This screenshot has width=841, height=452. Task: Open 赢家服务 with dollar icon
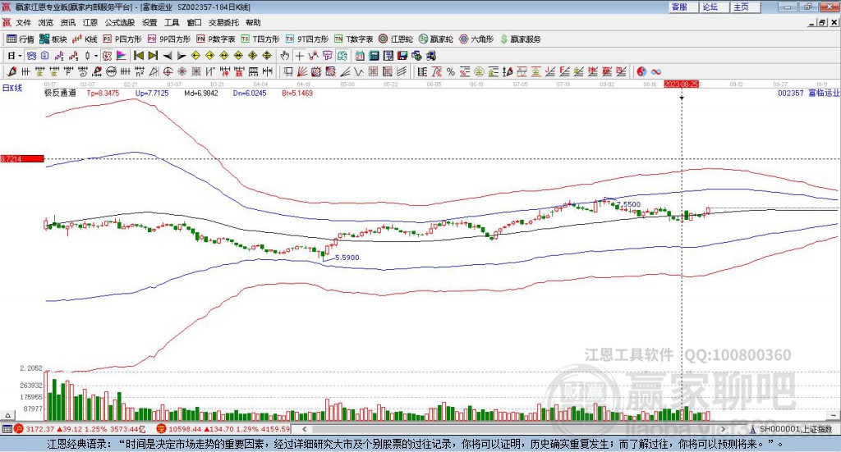pyautogui.click(x=520, y=39)
